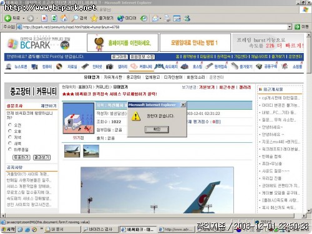Open the Search (검색) toolbar button

[x=79, y=18]
